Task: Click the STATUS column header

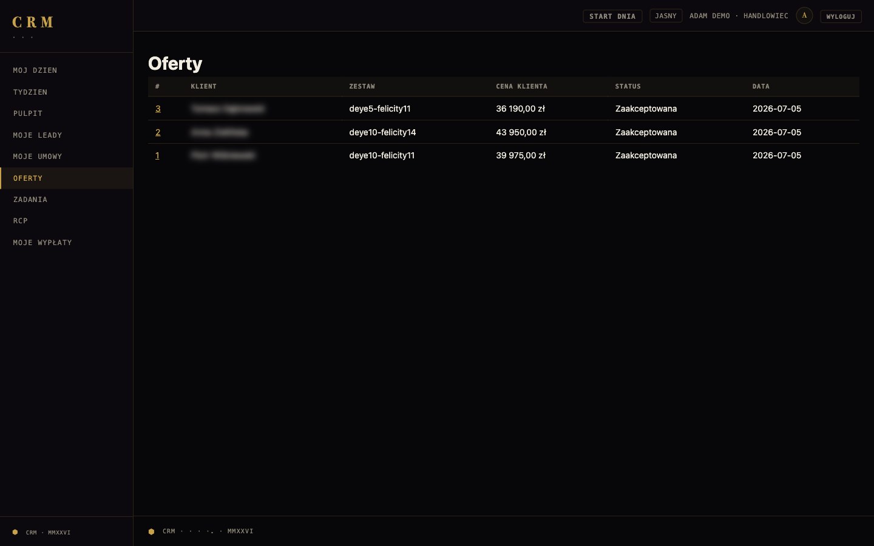Action: click(x=628, y=86)
